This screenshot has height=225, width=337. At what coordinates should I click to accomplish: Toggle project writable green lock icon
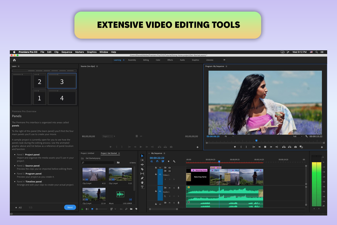(82, 209)
